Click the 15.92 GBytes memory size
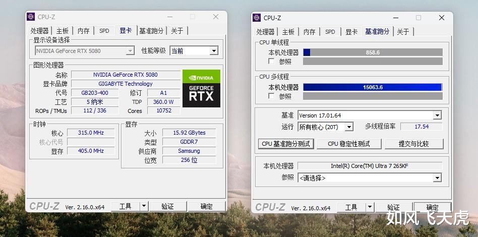This screenshot has width=478, height=237. coord(189,133)
